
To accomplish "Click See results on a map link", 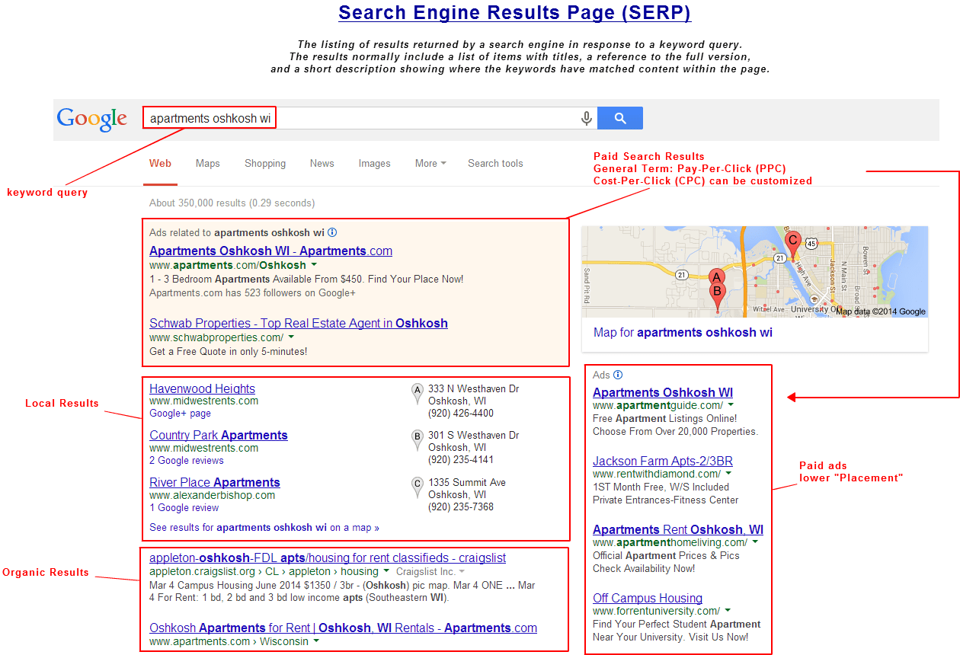I will pyautogui.click(x=264, y=527).
